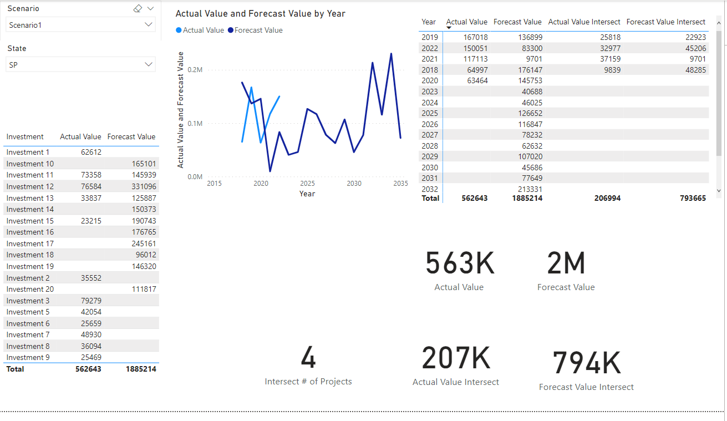Click the Actual Value Intersect column header
This screenshot has width=727, height=421.
(584, 22)
